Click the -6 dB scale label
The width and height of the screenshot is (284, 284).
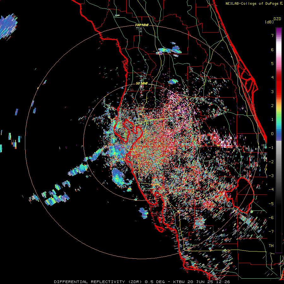[x=271, y=218]
